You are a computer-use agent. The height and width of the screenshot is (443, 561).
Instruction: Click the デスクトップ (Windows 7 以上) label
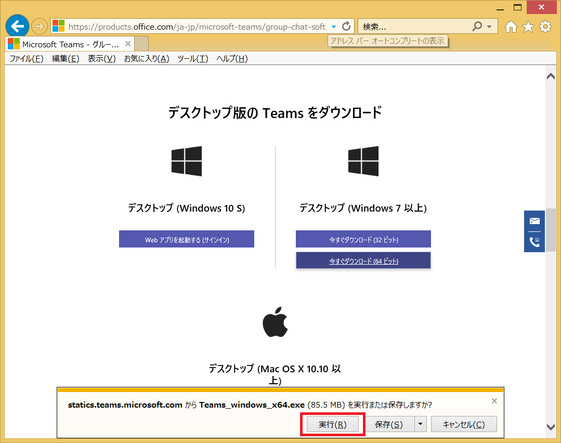click(363, 208)
